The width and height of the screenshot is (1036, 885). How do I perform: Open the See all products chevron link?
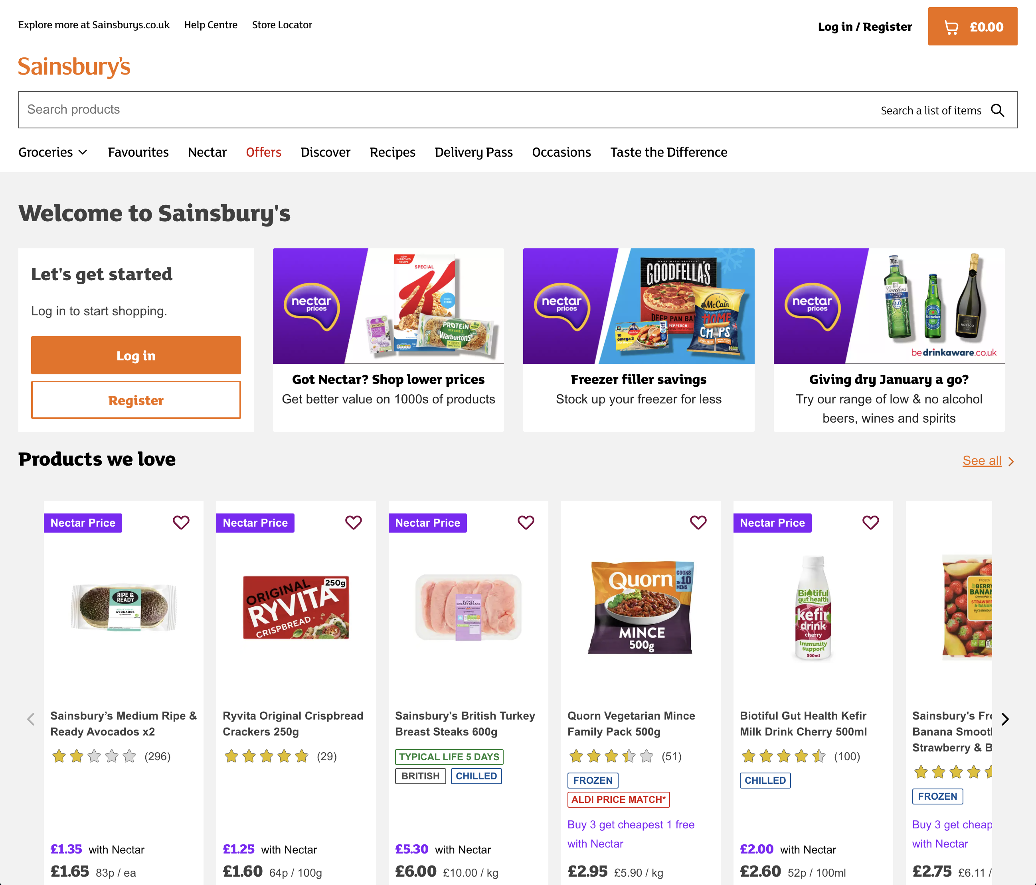tap(988, 461)
